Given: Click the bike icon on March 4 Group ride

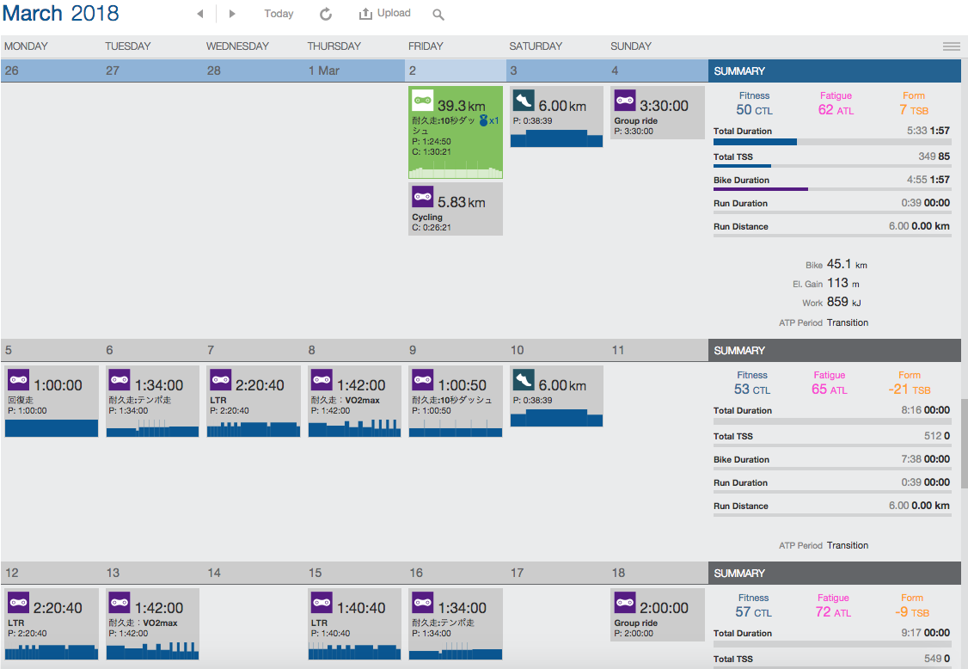Looking at the screenshot, I should (x=624, y=100).
